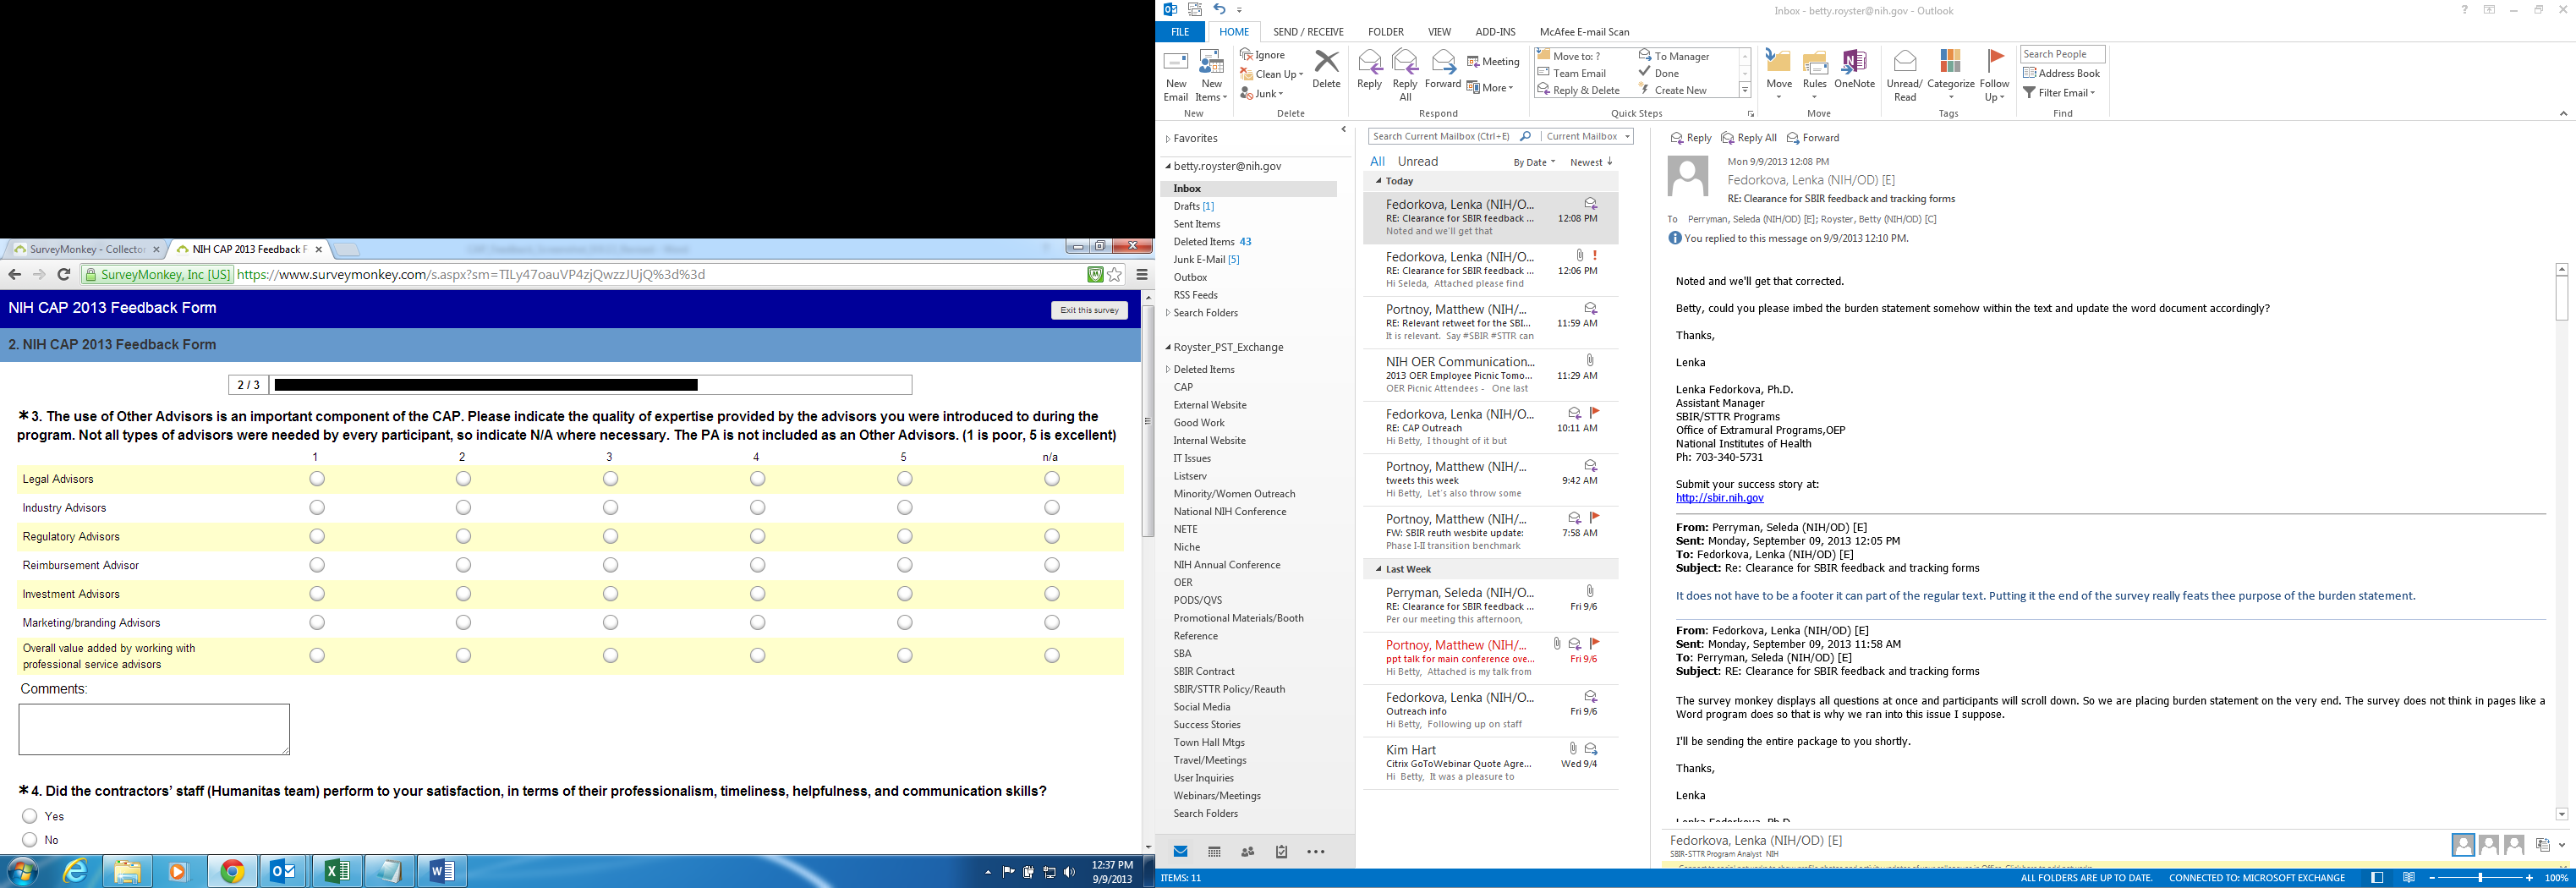Open the By Date sort dropdown
2576x888 pixels.
pos(1534,162)
